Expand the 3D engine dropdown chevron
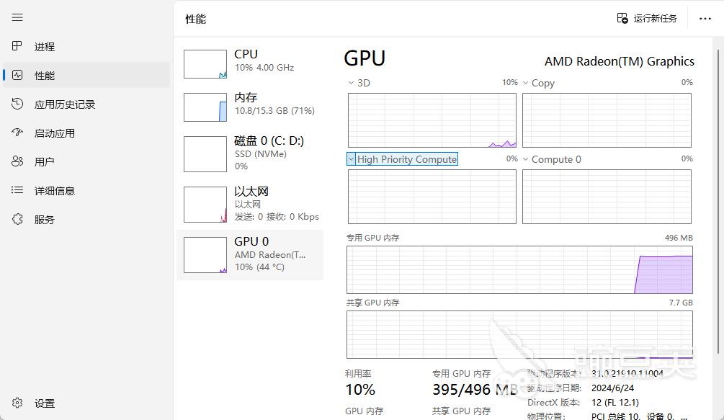Viewport: 724px width, 420px height. coord(351,83)
